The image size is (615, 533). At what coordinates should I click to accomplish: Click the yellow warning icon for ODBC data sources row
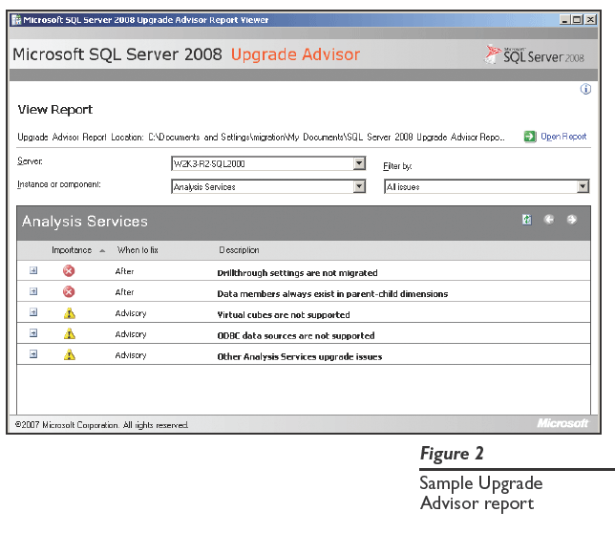70,333
